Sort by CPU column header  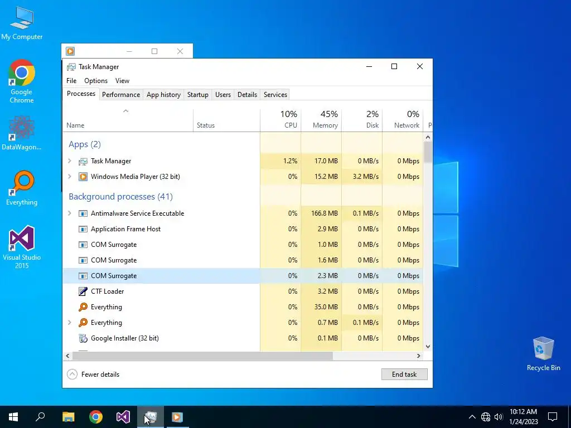click(280, 120)
